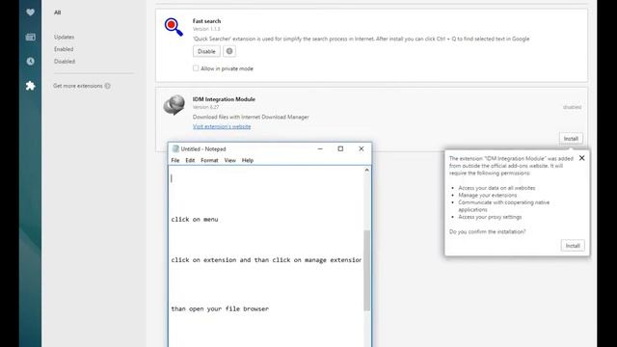Close the IDM install confirmation popup
Viewport: 617px width, 347px height.
(x=581, y=158)
